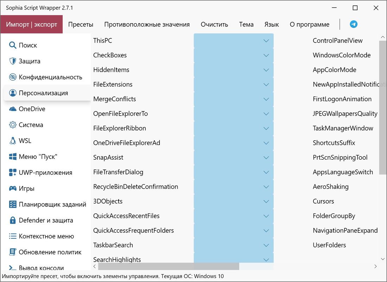Expand the ThisPC dropdown
The height and width of the screenshot is (282, 387).
(266, 40)
